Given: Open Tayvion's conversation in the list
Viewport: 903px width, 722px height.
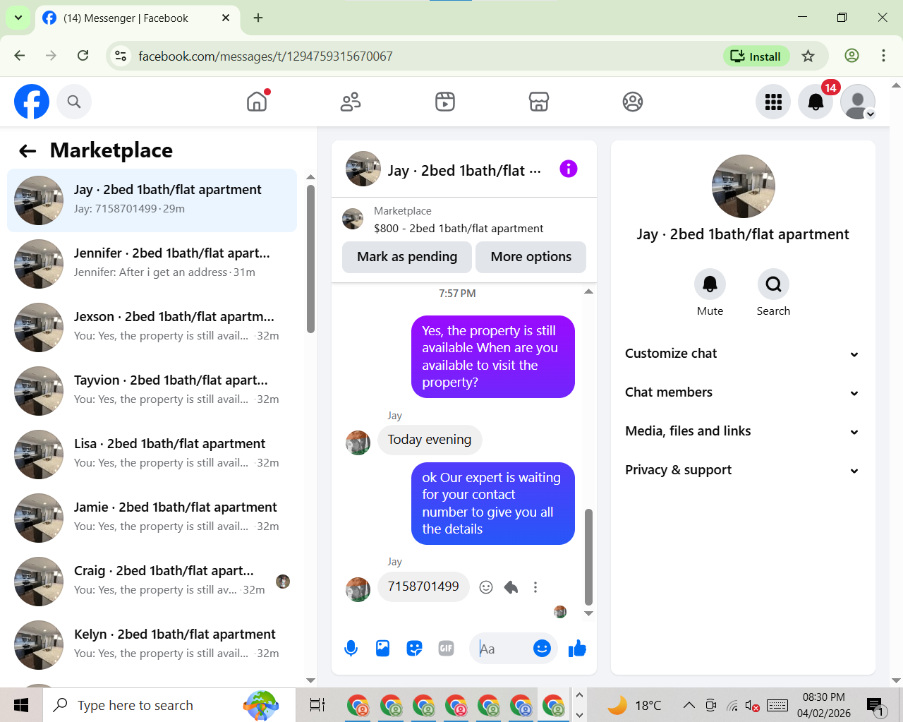Looking at the screenshot, I should (x=152, y=391).
